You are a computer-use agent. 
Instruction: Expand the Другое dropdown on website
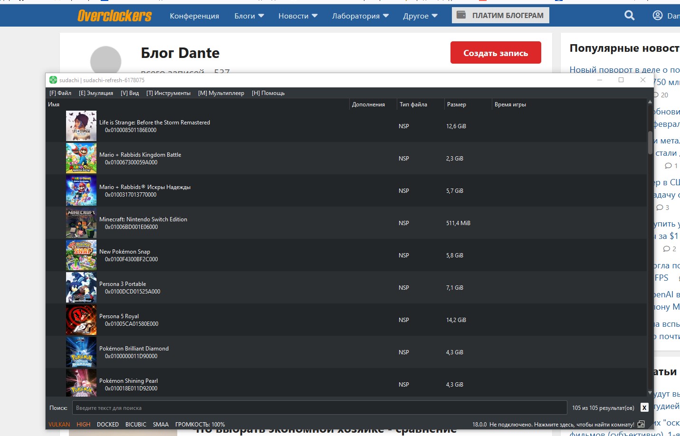[420, 16]
